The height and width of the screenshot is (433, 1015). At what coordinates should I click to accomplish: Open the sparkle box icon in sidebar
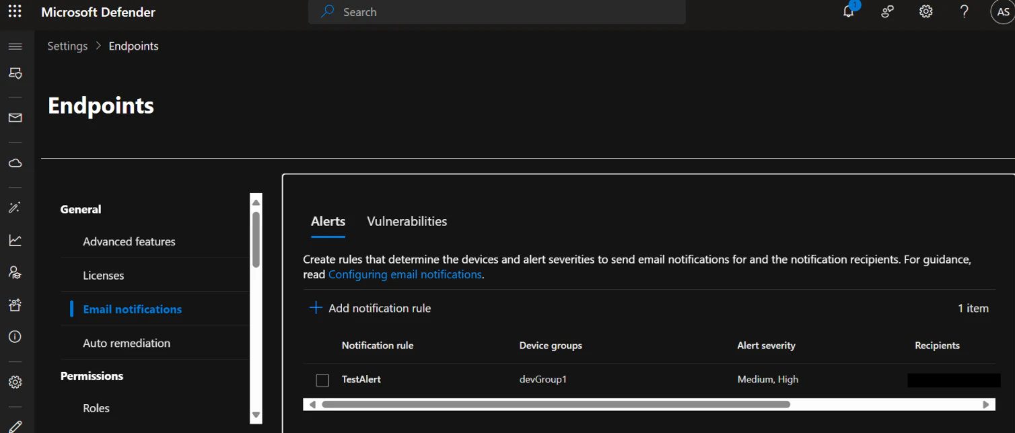coord(15,305)
